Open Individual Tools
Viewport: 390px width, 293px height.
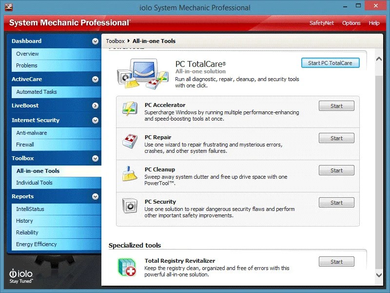(57, 183)
